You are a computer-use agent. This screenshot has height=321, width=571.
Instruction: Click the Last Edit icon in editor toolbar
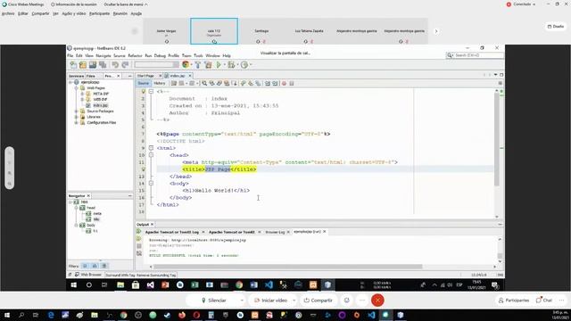174,83
